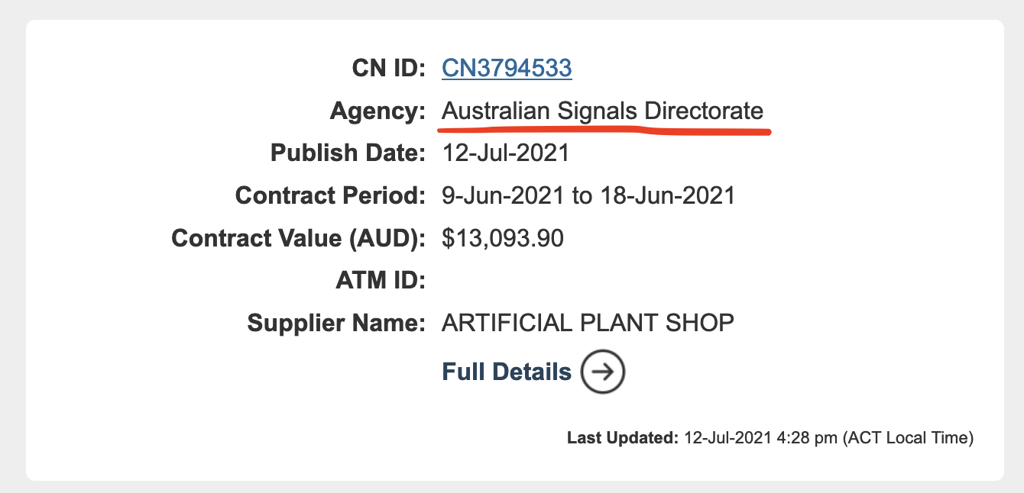Click the Last Updated bold label
Viewport: 1024px width, 493px height.
tap(623, 438)
